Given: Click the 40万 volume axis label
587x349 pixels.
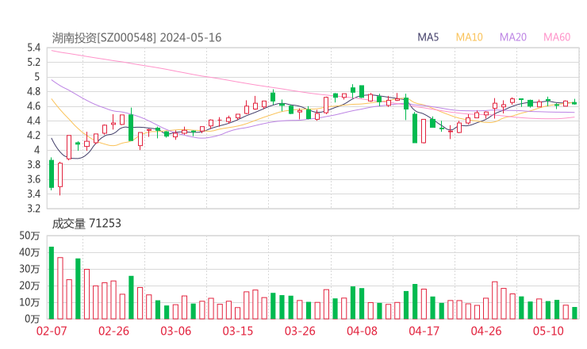Looking at the screenshot, I should click(29, 252).
